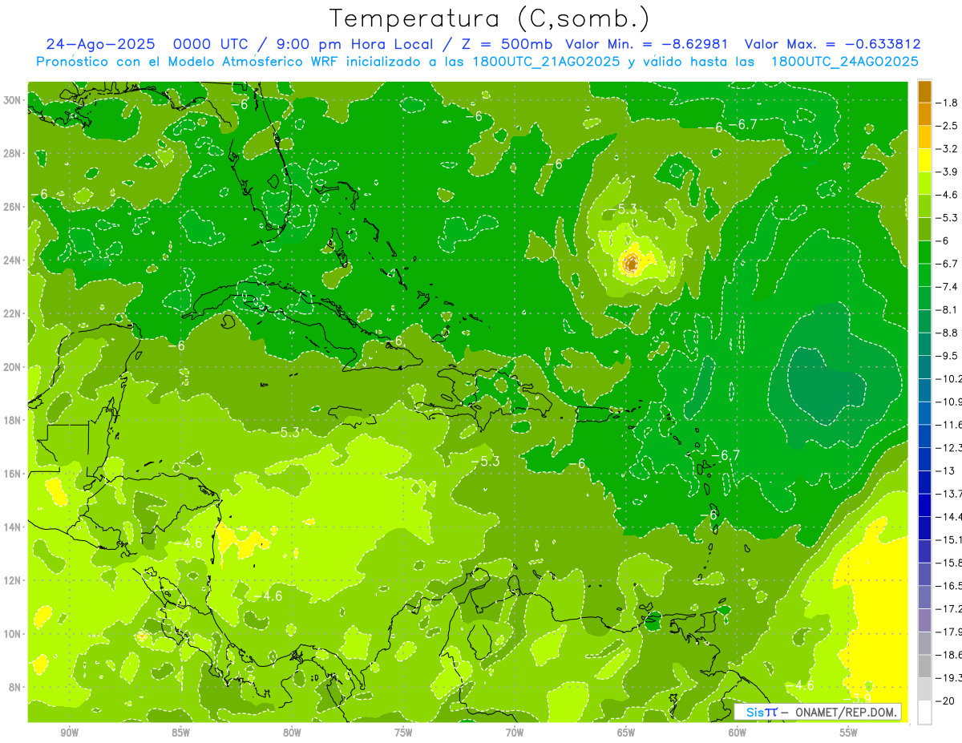This screenshot has width=962, height=743.
Task: Click 'Valor Min. = -8.62981' readout
Action: 645,44
